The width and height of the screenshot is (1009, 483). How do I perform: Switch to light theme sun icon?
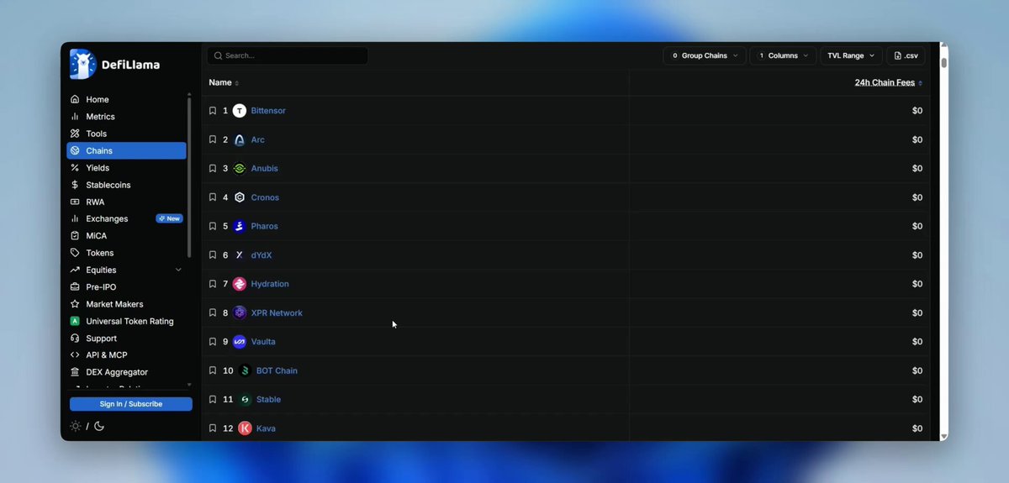pos(76,426)
